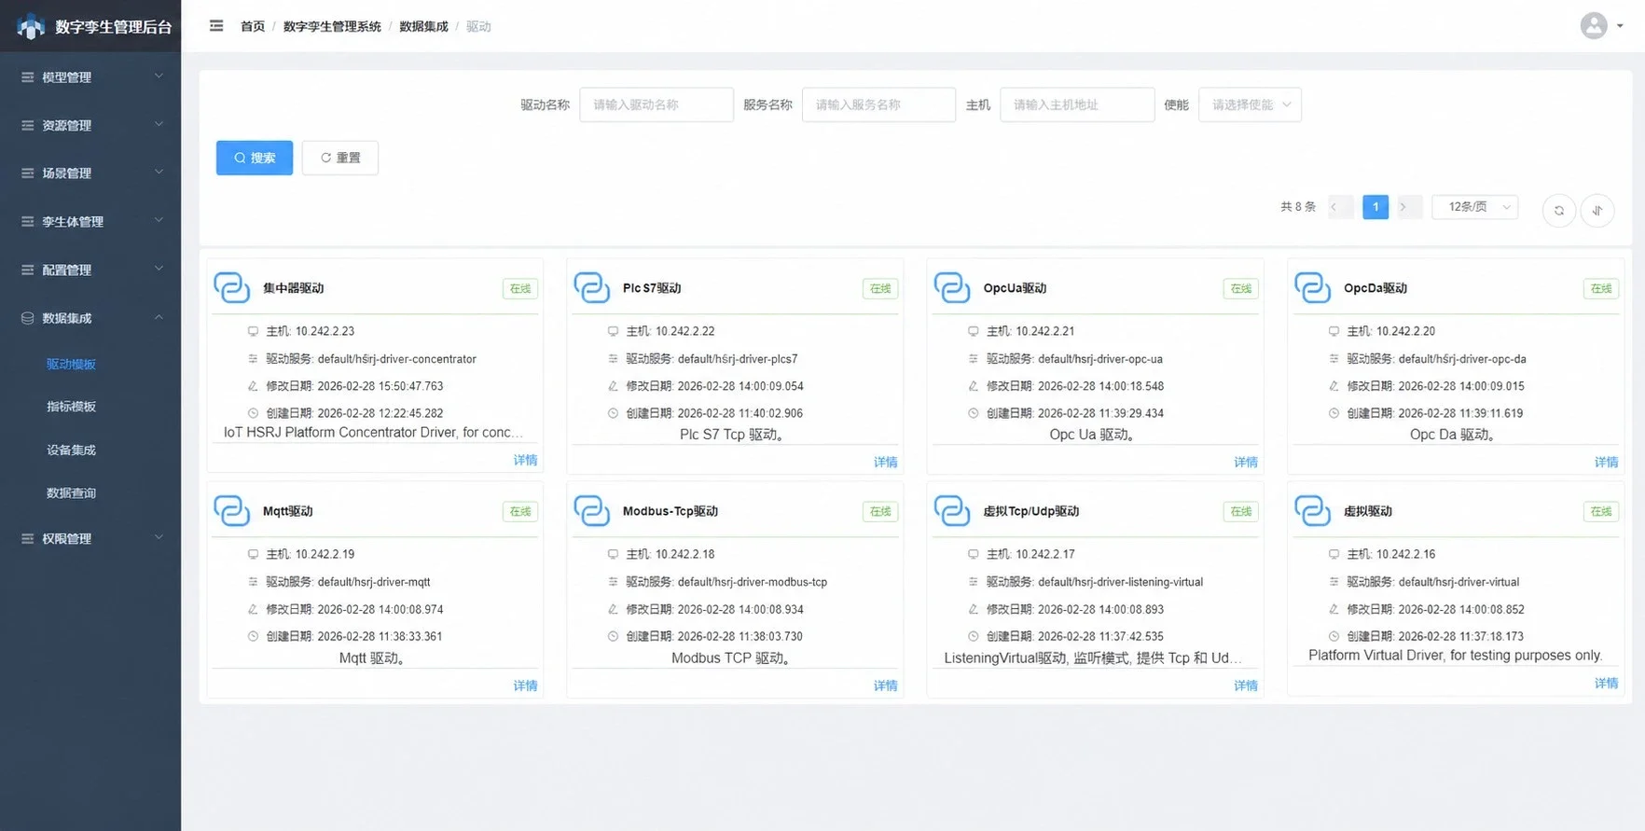
Task: Click the 集中器驱动 card logo icon
Action: point(232,287)
